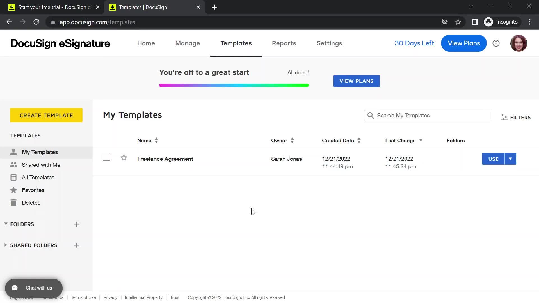The width and height of the screenshot is (539, 303).
Task: Click the VIEW PLANS button
Action: tap(356, 81)
